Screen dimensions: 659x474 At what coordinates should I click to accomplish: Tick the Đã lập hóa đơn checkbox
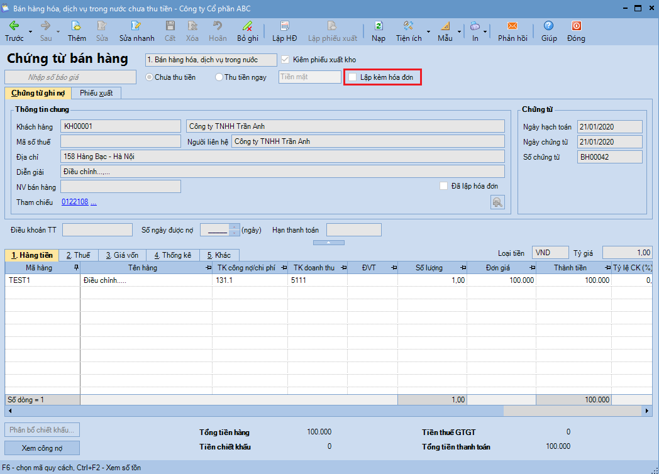444,186
